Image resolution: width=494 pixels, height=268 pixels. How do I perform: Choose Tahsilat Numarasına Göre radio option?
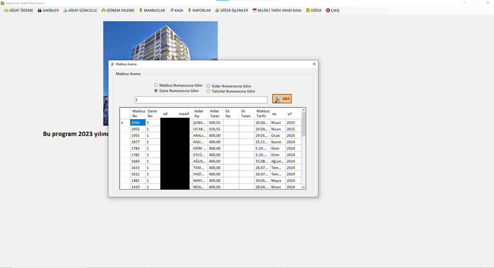209,91
